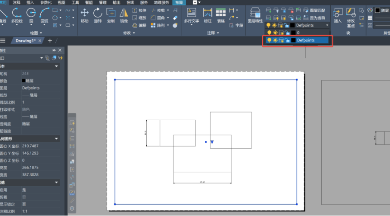390x216 pixels.
Task: Insert a Table (表格)
Action: click(221, 16)
